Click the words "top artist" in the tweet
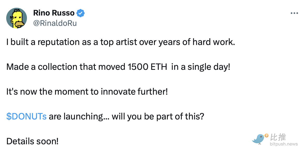 [119, 42]
